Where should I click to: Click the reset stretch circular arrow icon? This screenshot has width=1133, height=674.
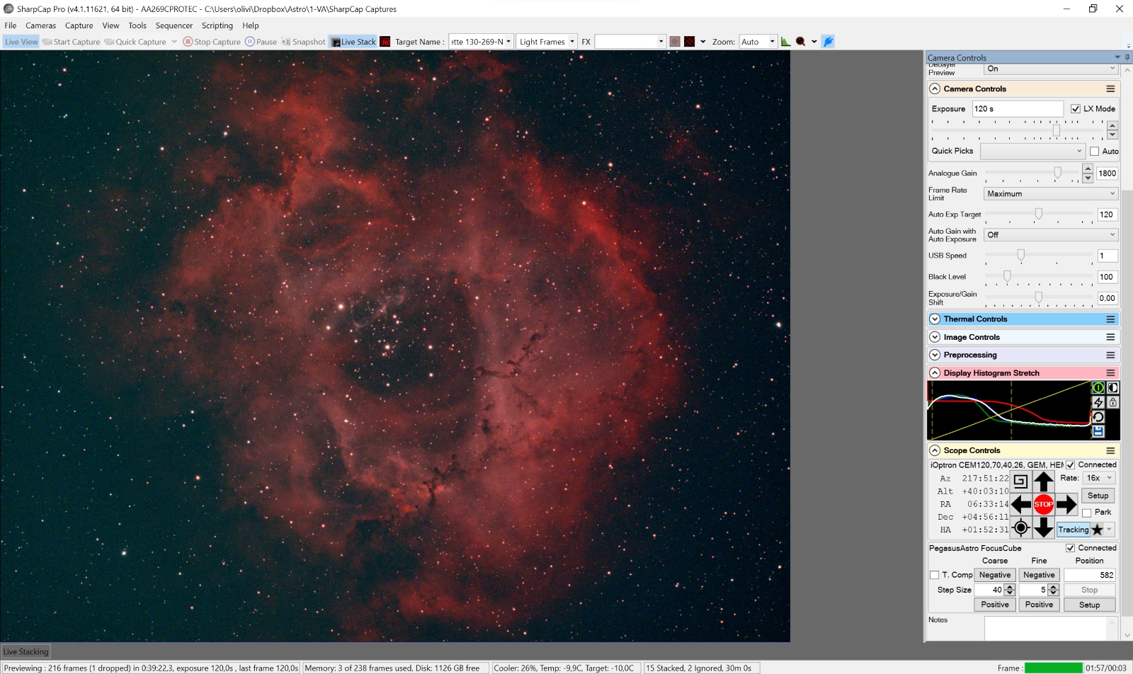1098,417
